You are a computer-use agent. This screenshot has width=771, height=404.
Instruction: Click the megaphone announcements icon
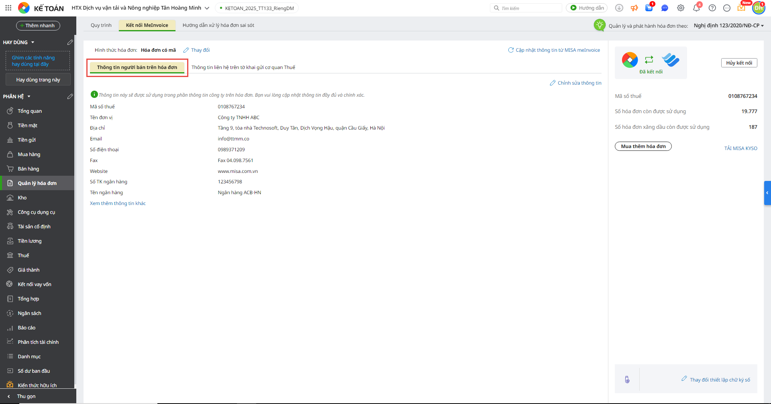coord(634,8)
